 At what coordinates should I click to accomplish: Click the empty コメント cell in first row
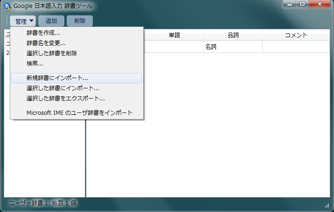pyautogui.click(x=296, y=46)
